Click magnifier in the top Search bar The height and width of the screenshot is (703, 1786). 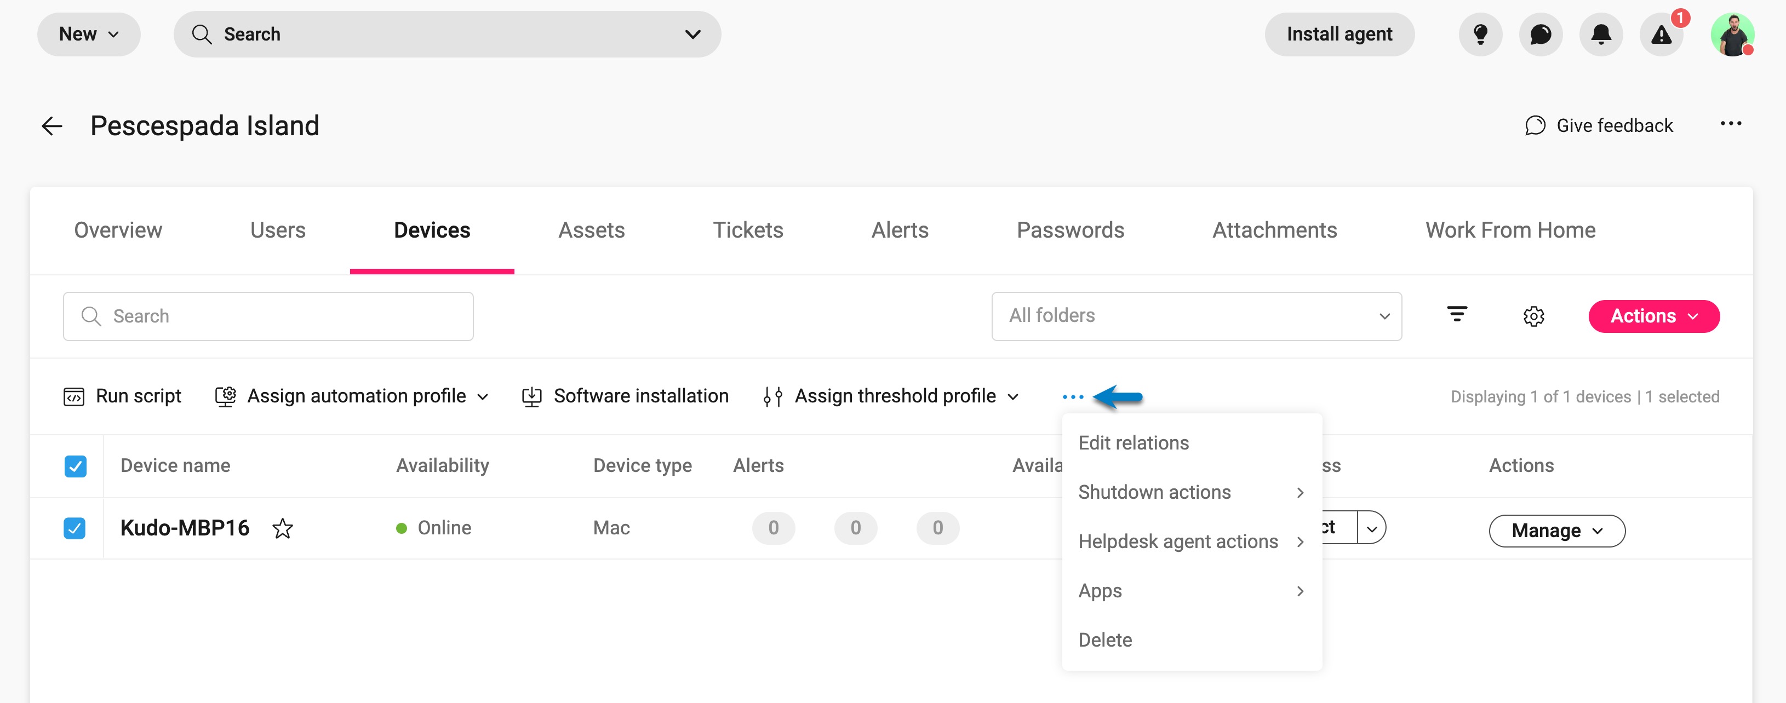click(201, 34)
